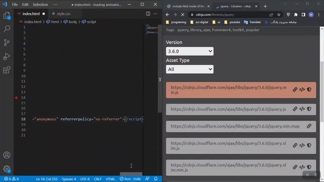Copy URL link for jquery.slim.js

click(x=295, y=146)
